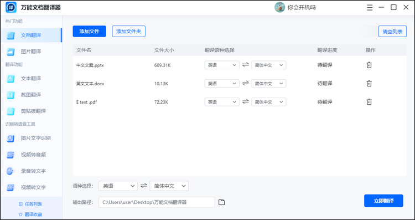
Task: Open source language dropdown for 英文文本.docx
Action: point(222,84)
